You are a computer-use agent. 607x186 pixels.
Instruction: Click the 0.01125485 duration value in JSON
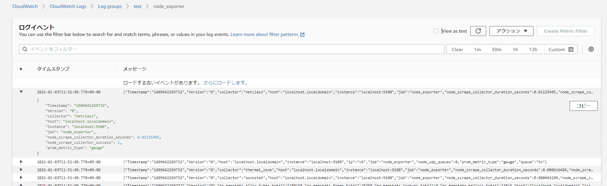coord(148,137)
